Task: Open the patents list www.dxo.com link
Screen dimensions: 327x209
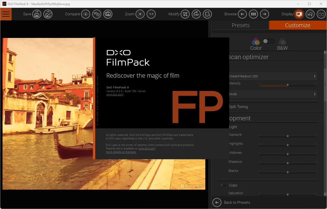Action: 147,148
